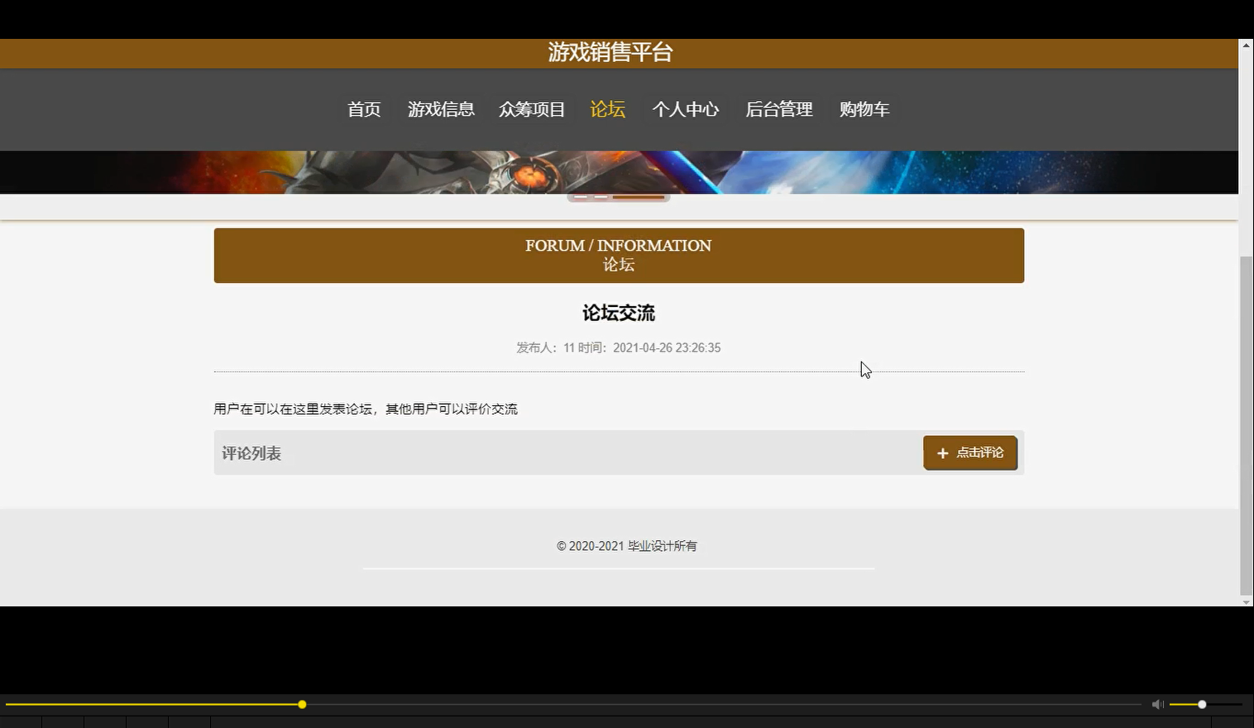Open the 游戏信息 navigation item
This screenshot has height=728, width=1254.
click(x=441, y=109)
